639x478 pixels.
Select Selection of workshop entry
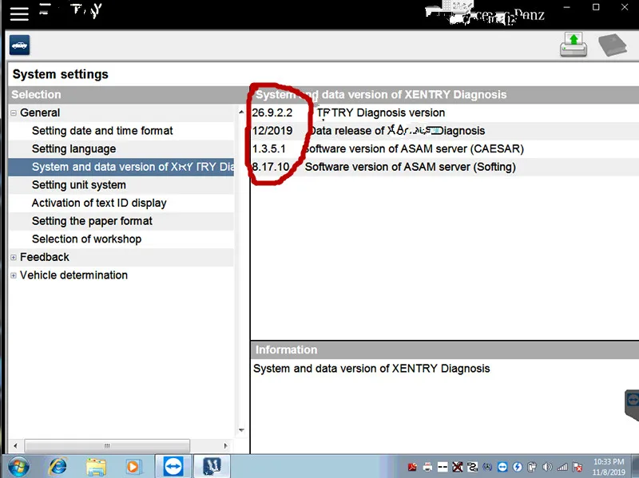[87, 239]
